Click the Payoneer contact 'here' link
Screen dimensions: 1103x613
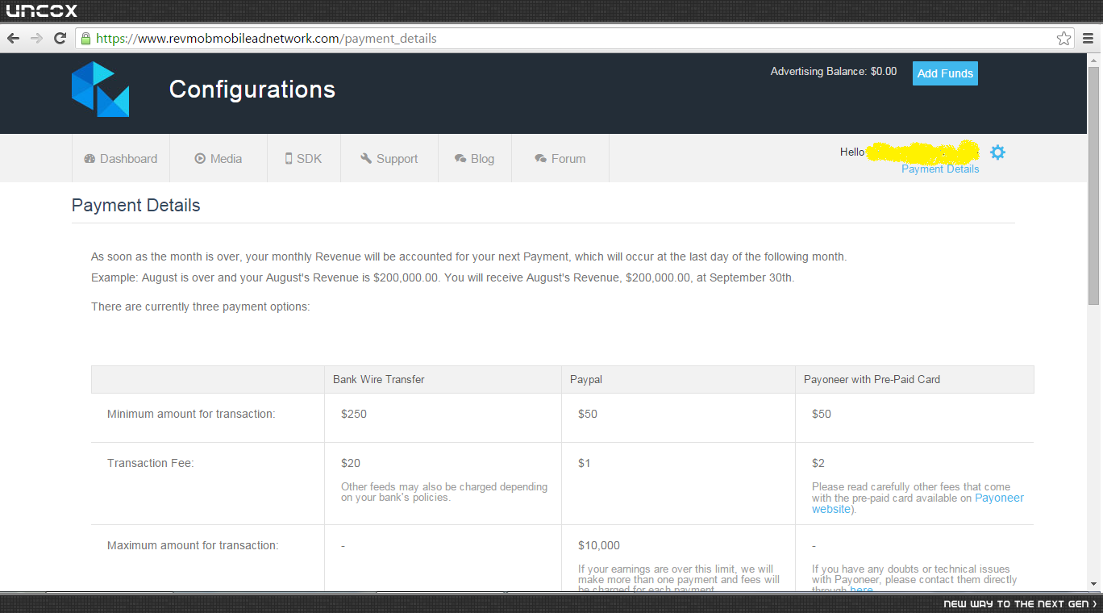[x=861, y=590]
